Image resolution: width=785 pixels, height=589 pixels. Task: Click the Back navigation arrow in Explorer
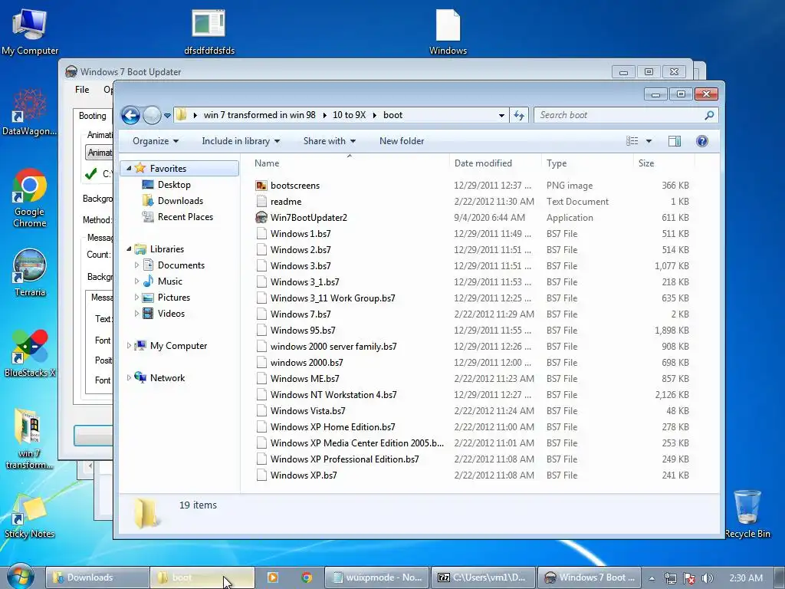click(x=130, y=115)
